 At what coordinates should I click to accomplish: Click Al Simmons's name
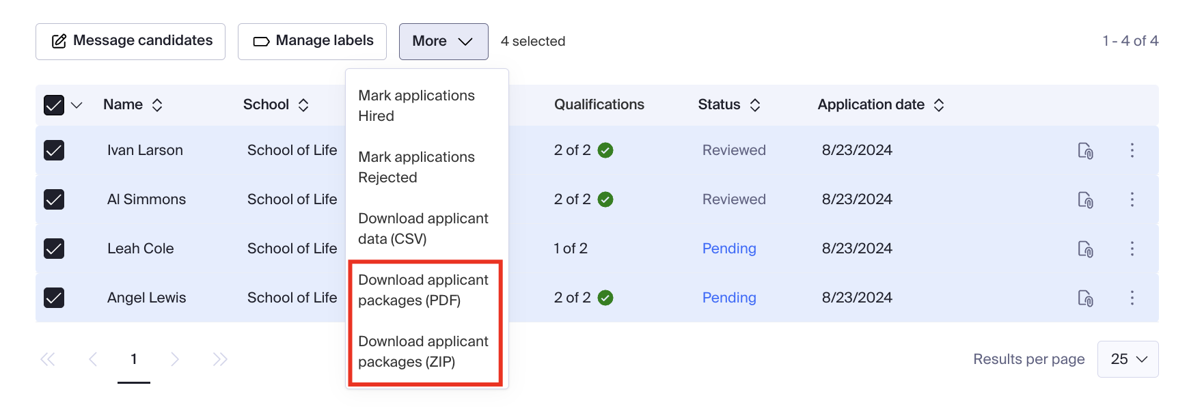click(x=146, y=199)
